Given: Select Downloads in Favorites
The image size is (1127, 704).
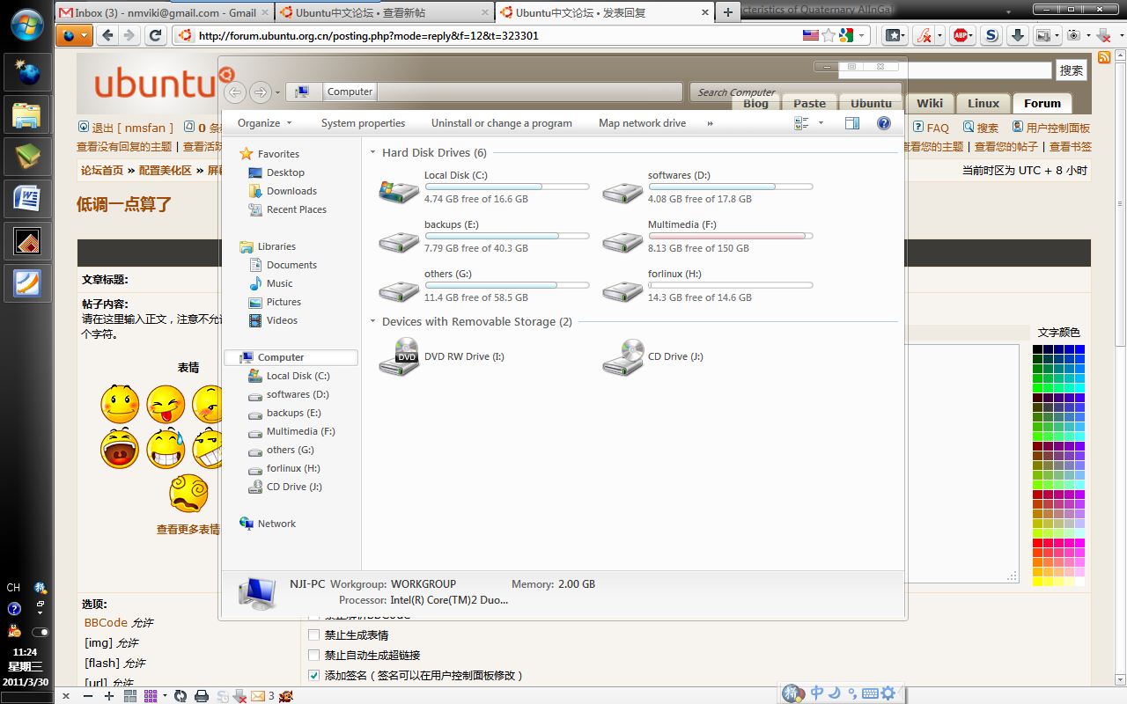Looking at the screenshot, I should 291,191.
